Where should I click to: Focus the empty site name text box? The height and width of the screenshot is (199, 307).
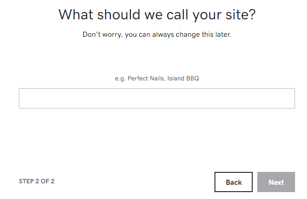point(156,98)
